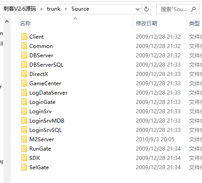Select the DirectX folder icon
The height and width of the screenshot is (183, 202).
point(24,74)
